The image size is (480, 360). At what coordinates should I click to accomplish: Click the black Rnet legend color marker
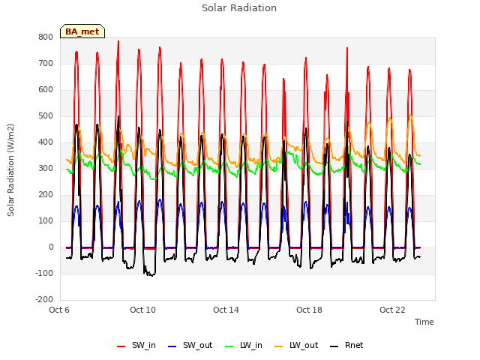tap(334, 346)
